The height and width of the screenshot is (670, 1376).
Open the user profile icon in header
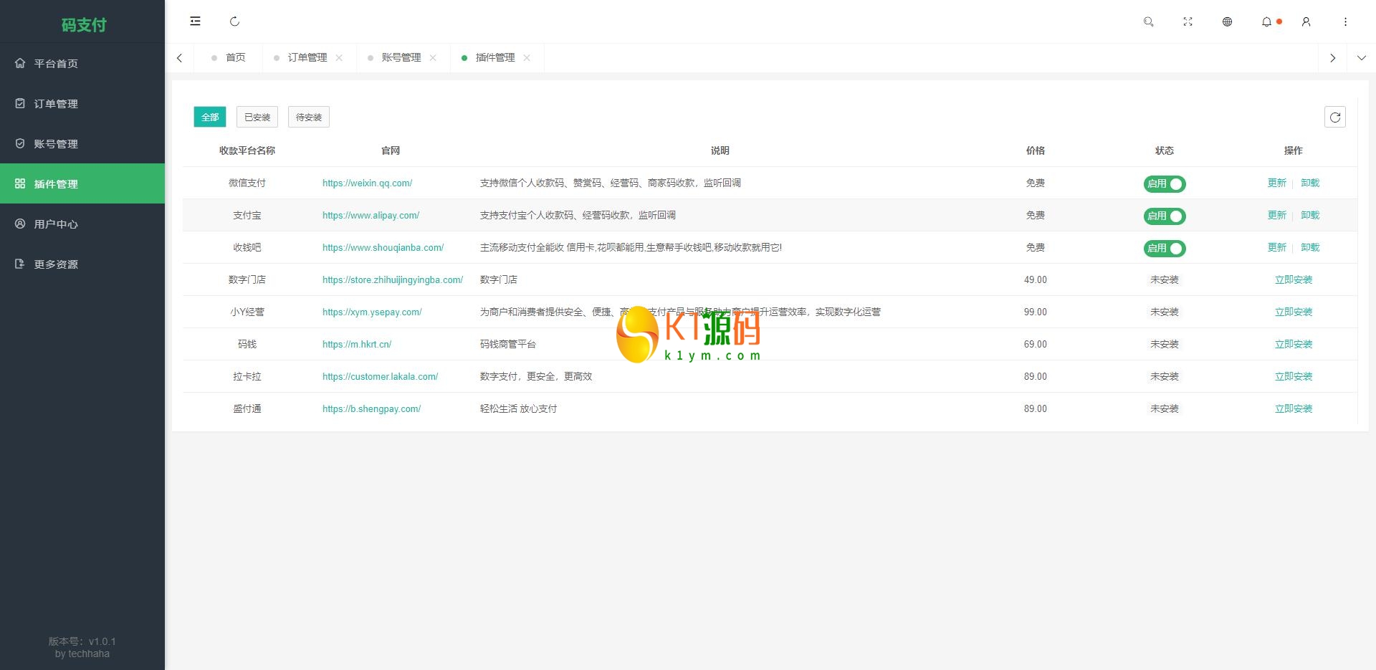(x=1306, y=21)
